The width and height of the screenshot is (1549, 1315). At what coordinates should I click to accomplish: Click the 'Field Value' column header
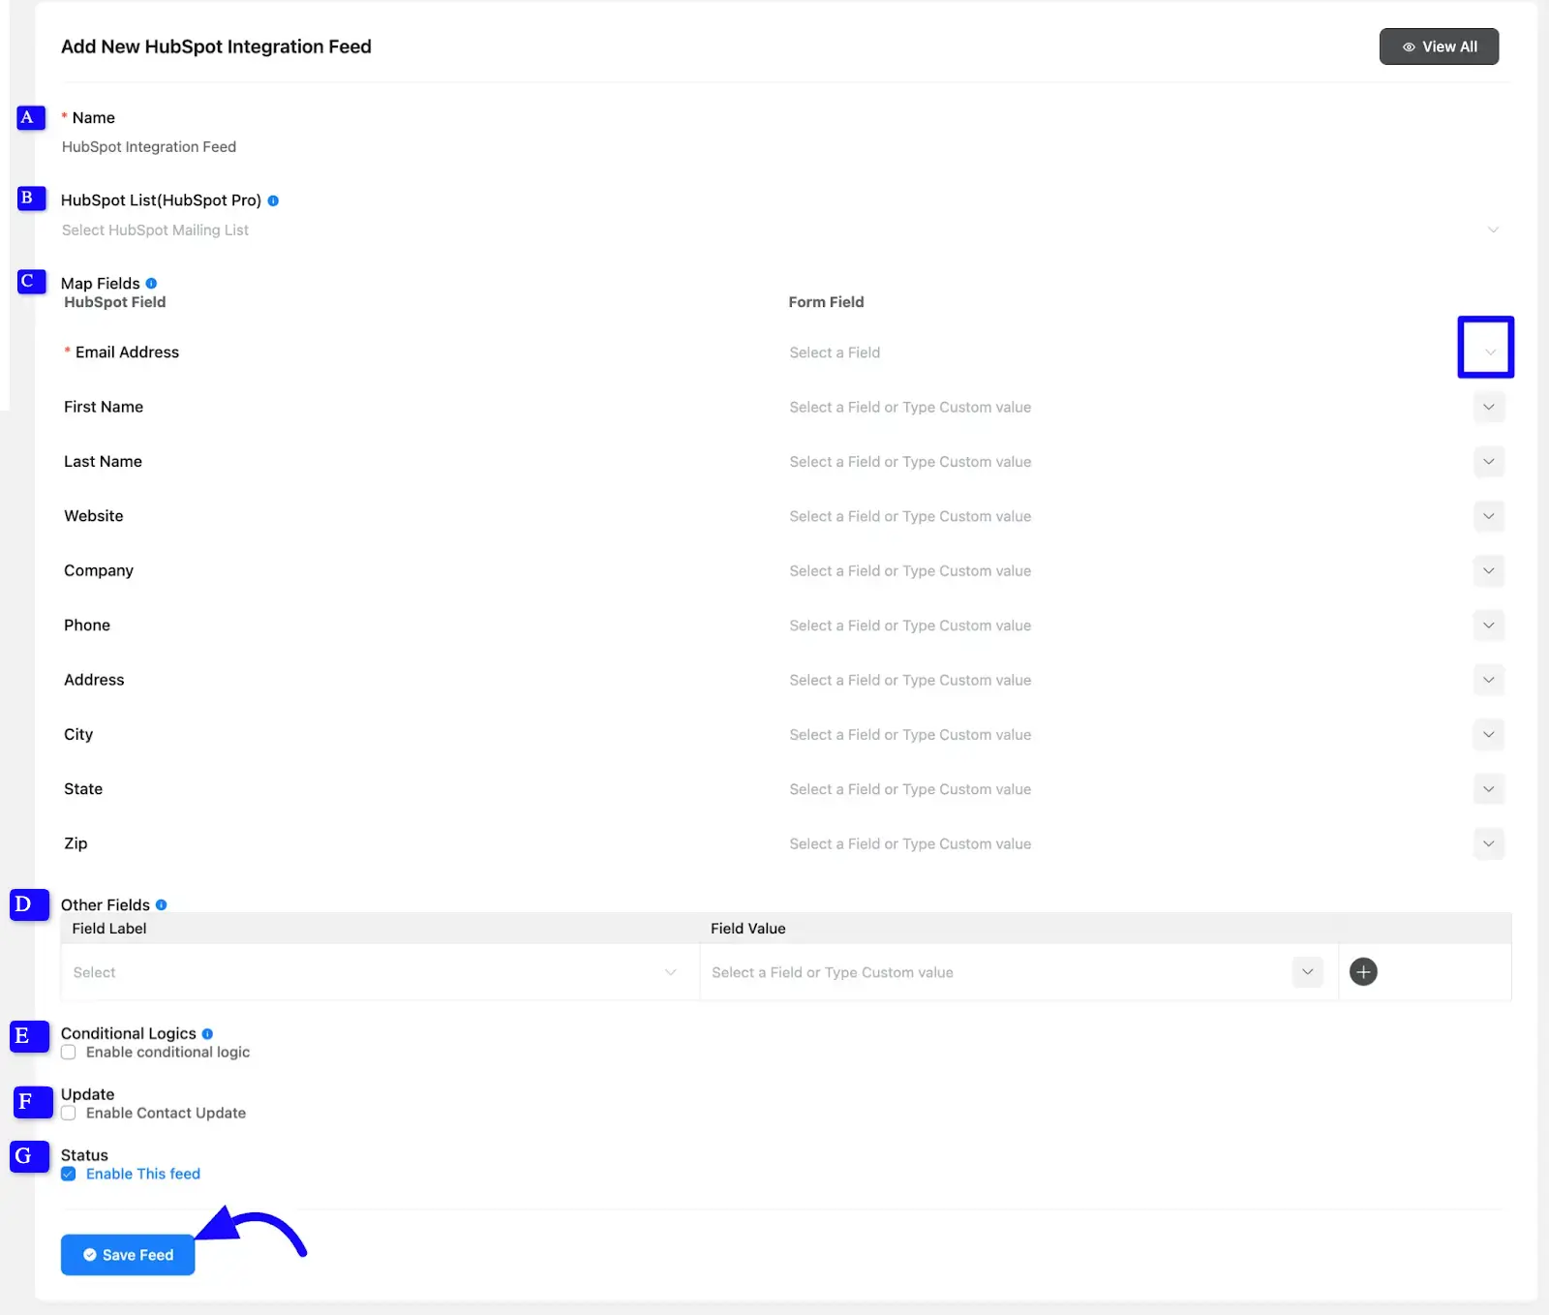tap(748, 929)
